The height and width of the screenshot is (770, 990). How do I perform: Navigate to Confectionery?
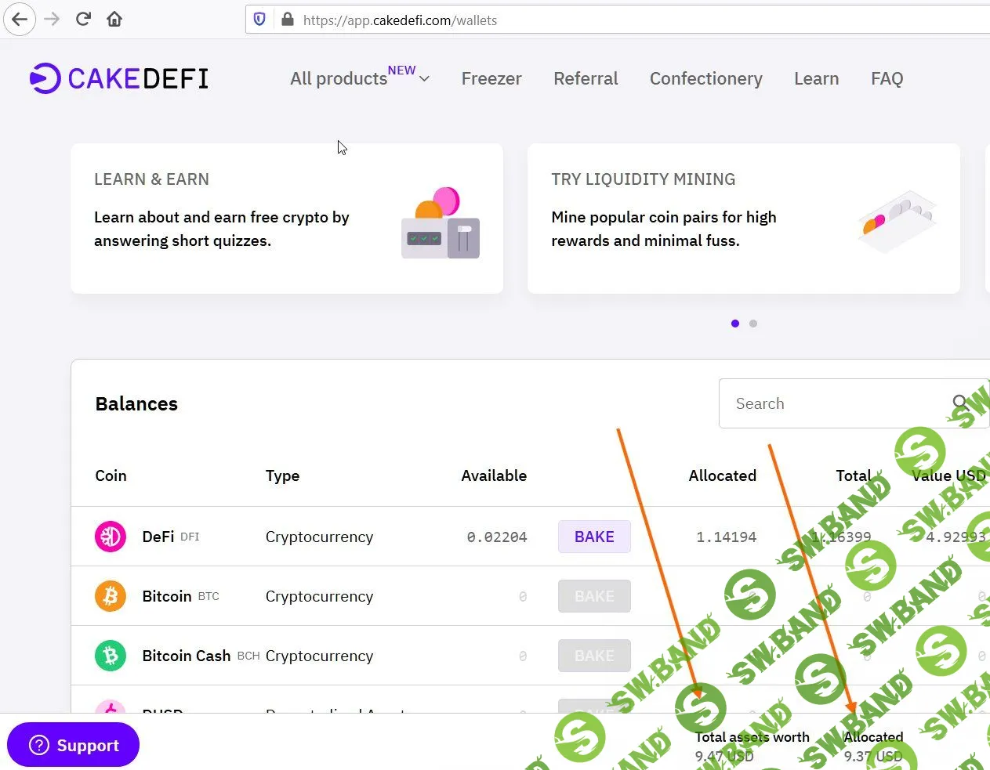(705, 78)
